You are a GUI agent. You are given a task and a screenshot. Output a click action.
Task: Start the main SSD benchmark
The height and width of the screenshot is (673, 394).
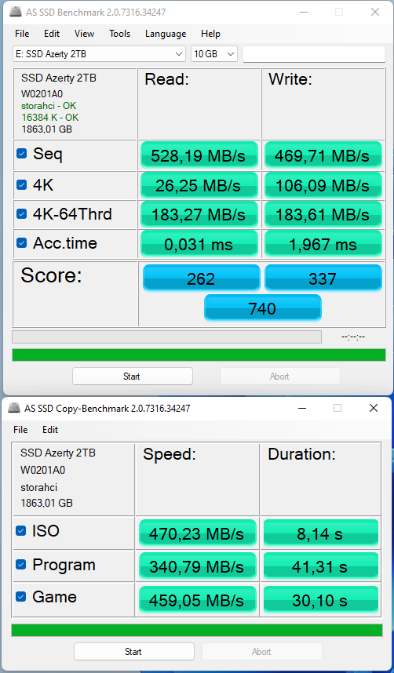tap(133, 377)
